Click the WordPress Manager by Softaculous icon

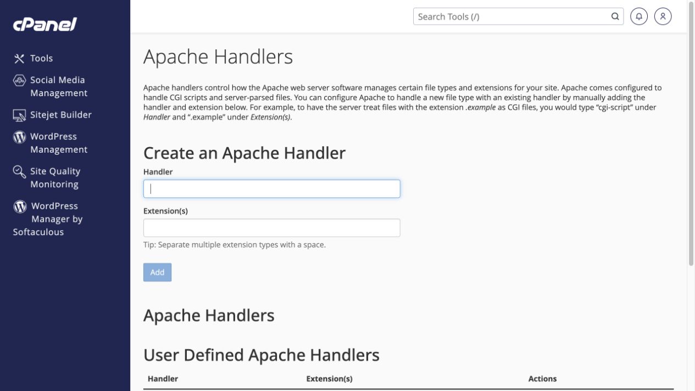point(20,206)
